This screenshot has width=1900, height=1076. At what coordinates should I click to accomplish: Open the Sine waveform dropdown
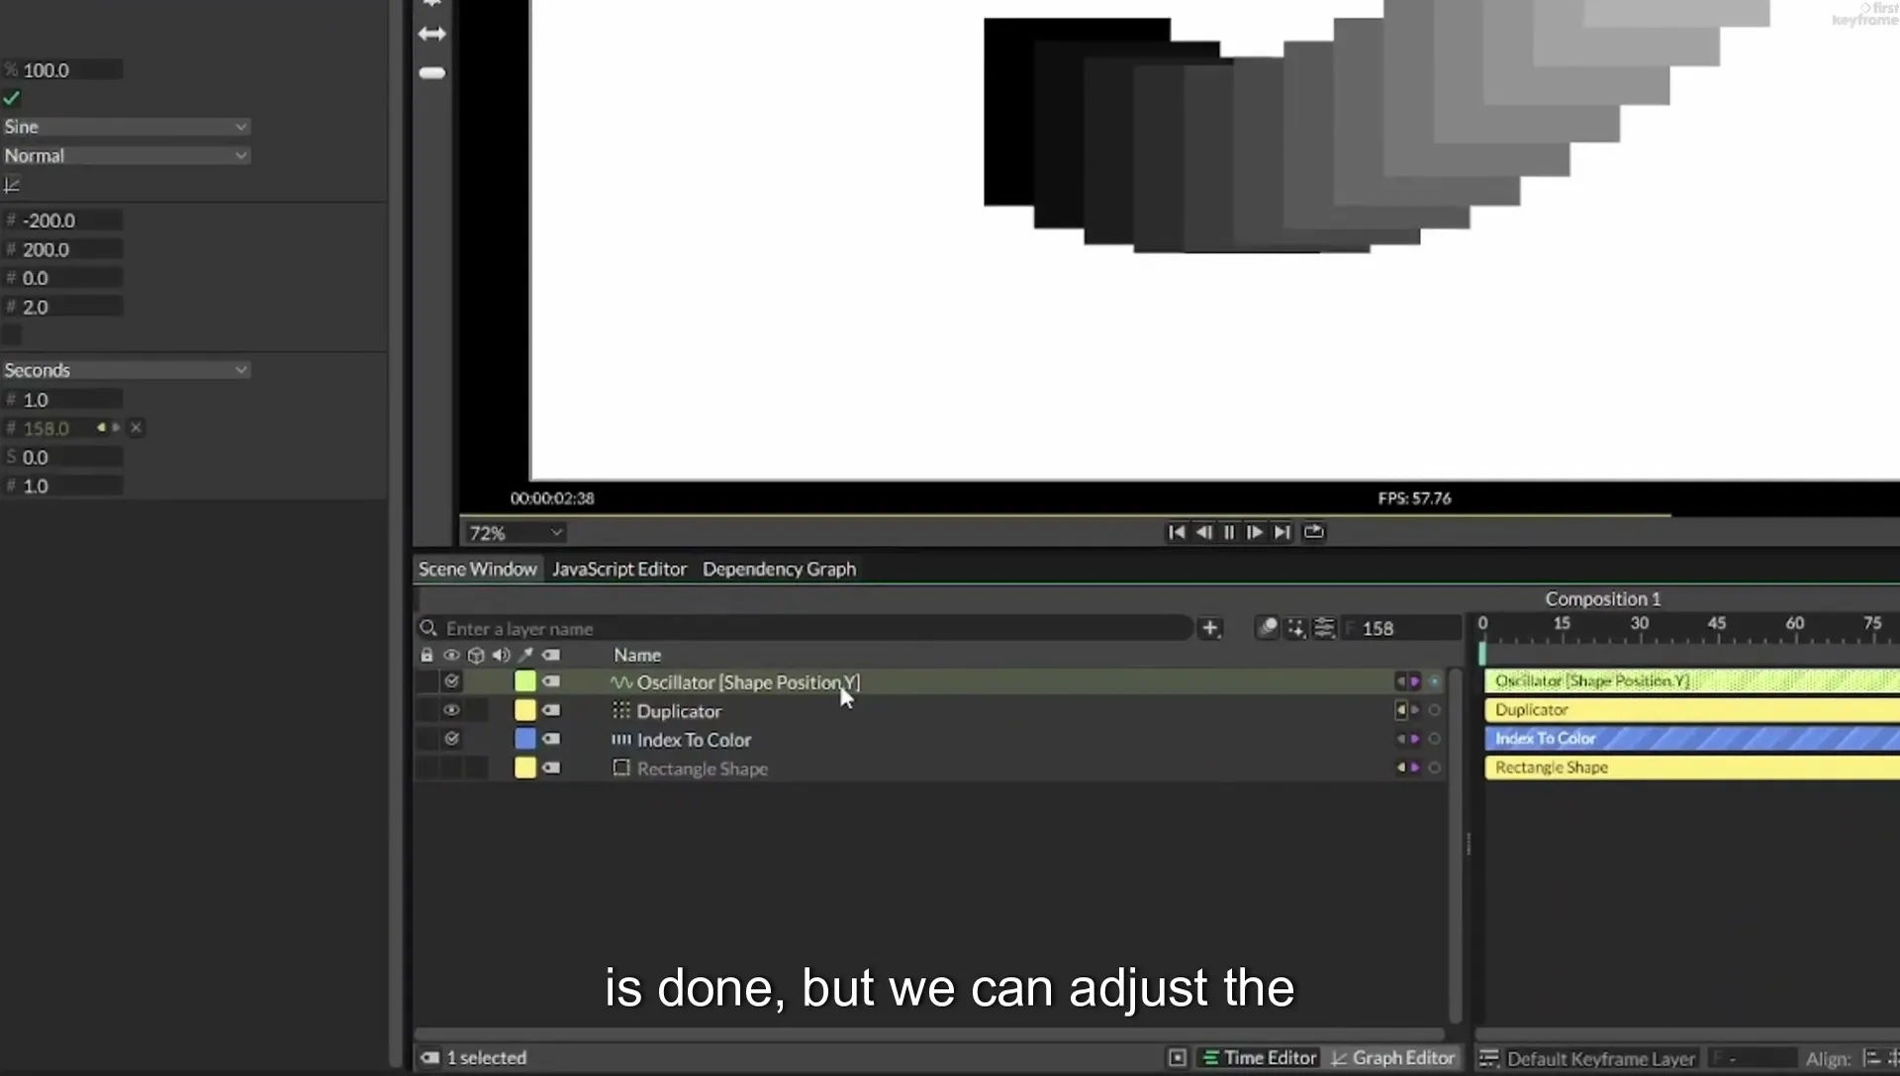click(x=126, y=127)
